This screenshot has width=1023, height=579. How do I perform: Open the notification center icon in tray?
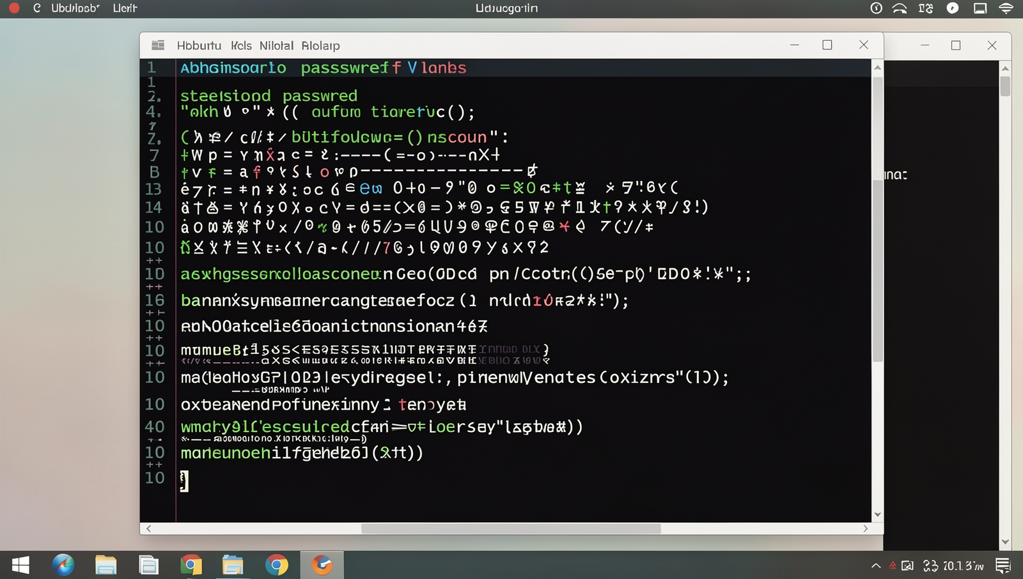(x=1003, y=566)
